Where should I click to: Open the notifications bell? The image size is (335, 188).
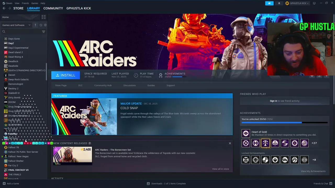point(279,3)
